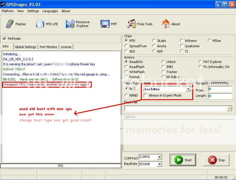Click the Range From input field
236x180 pixels.
click(x=220, y=89)
